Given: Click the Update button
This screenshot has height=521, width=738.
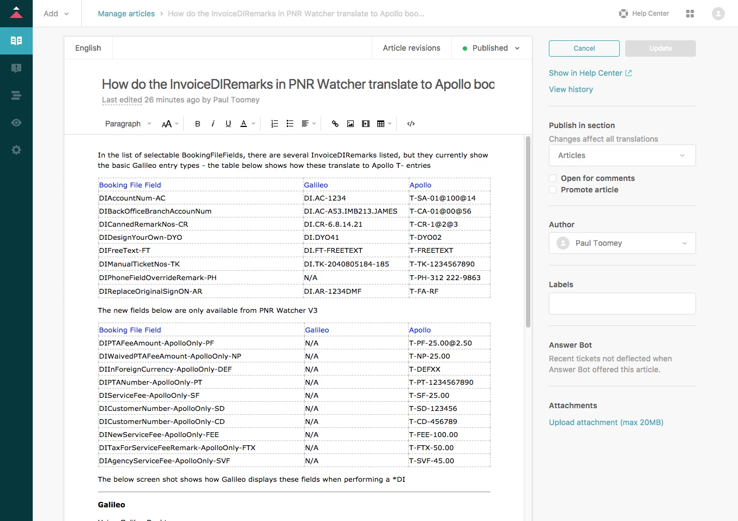Looking at the screenshot, I should click(661, 49).
